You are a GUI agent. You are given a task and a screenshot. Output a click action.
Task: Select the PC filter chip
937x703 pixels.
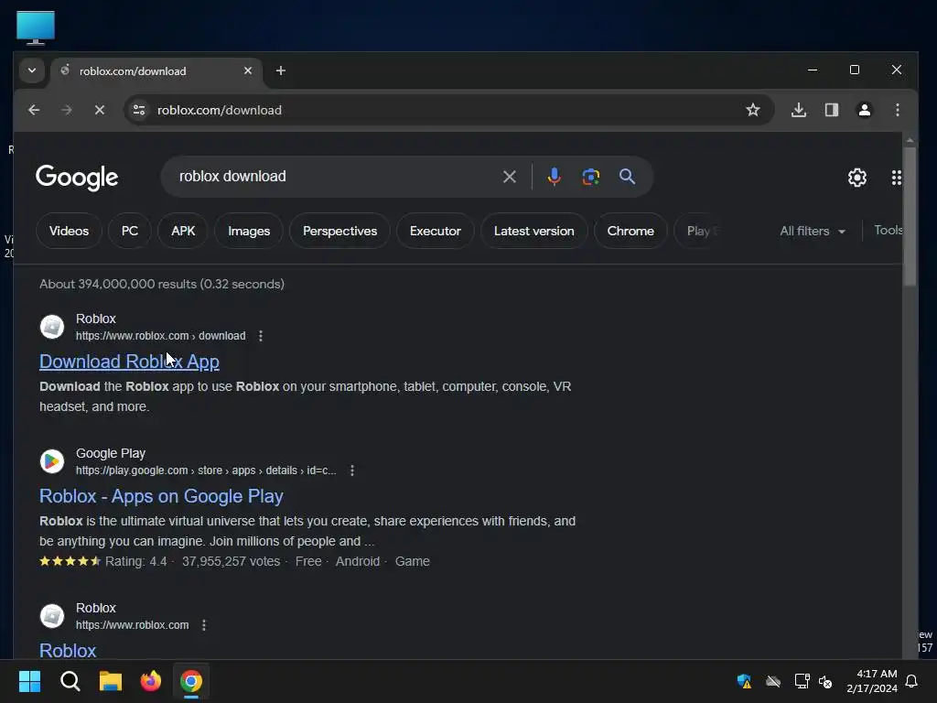(x=130, y=231)
